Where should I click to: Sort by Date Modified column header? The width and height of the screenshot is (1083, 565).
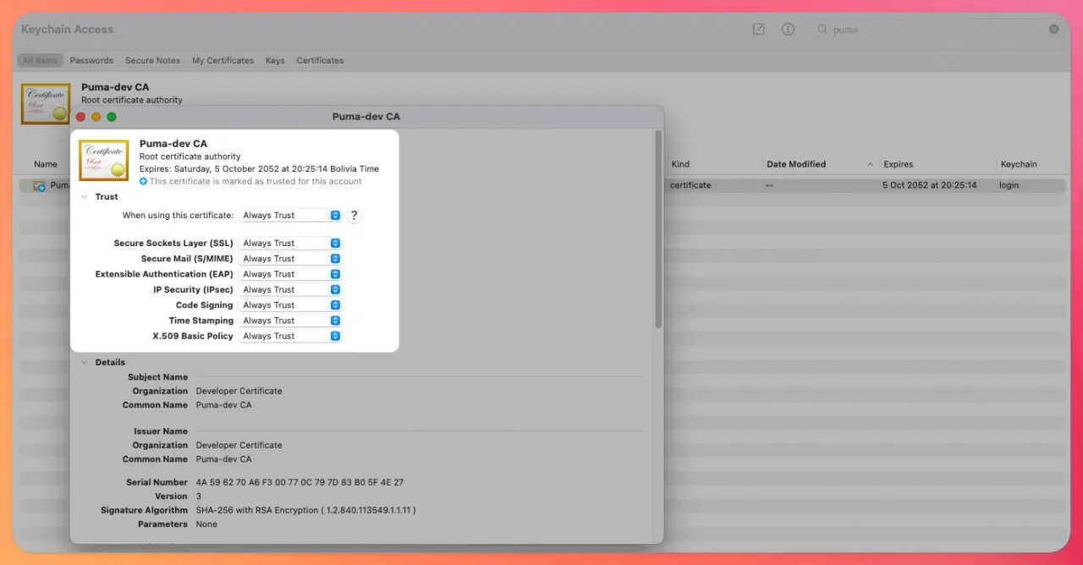coord(795,164)
